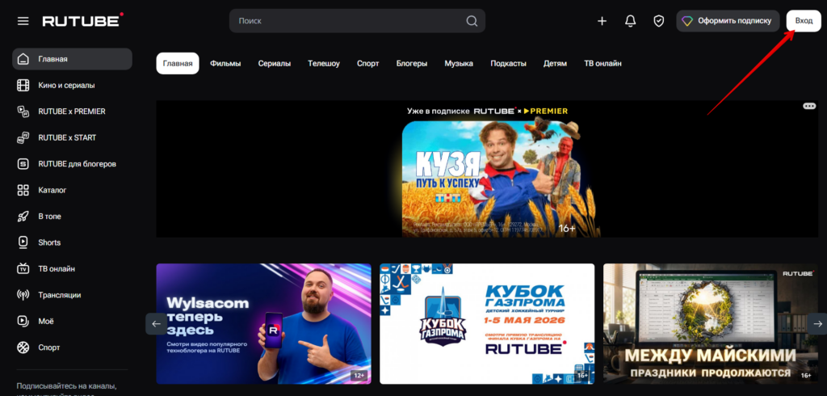The width and height of the screenshot is (827, 396).
Task: Open the hamburger menu icon
Action: [x=23, y=21]
